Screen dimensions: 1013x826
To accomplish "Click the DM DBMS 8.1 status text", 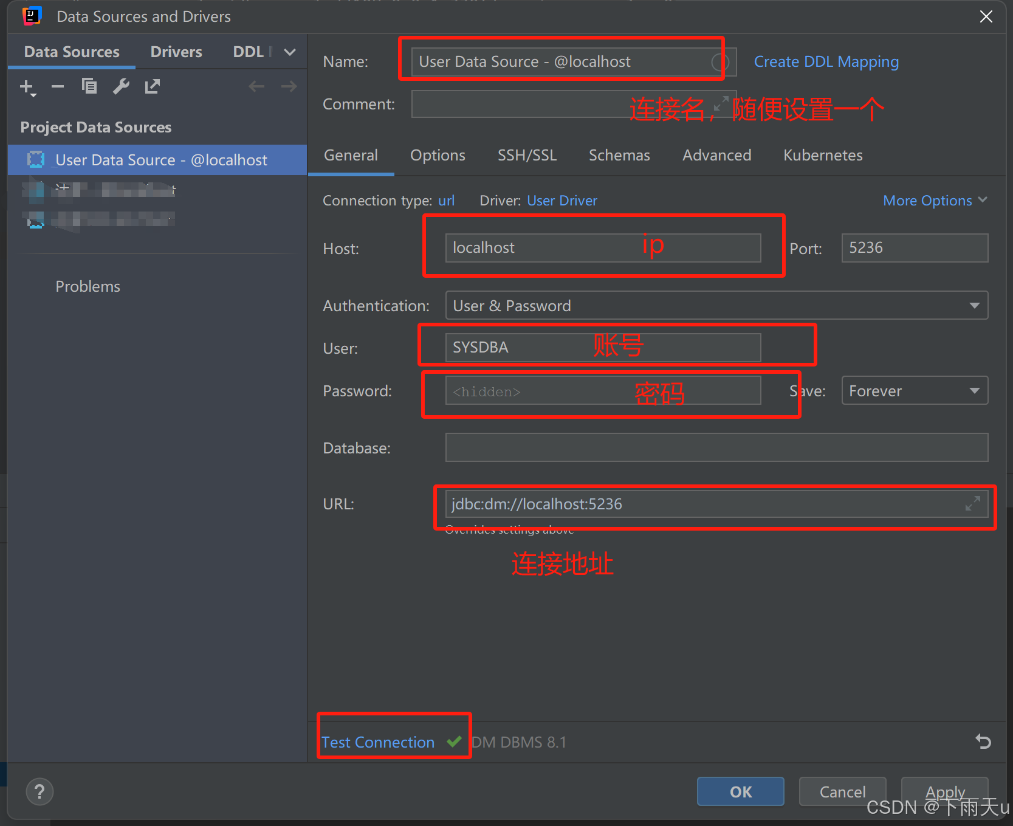I will pyautogui.click(x=519, y=742).
